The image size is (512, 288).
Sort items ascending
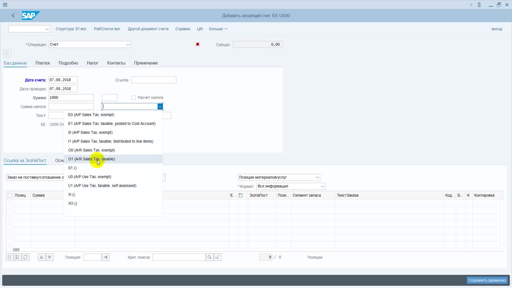tap(41, 257)
